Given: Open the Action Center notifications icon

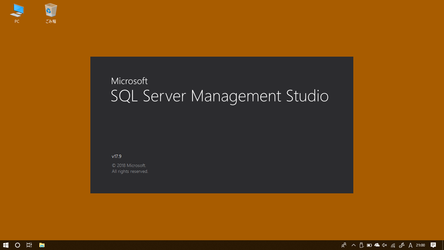Looking at the screenshot, I should coord(433,245).
